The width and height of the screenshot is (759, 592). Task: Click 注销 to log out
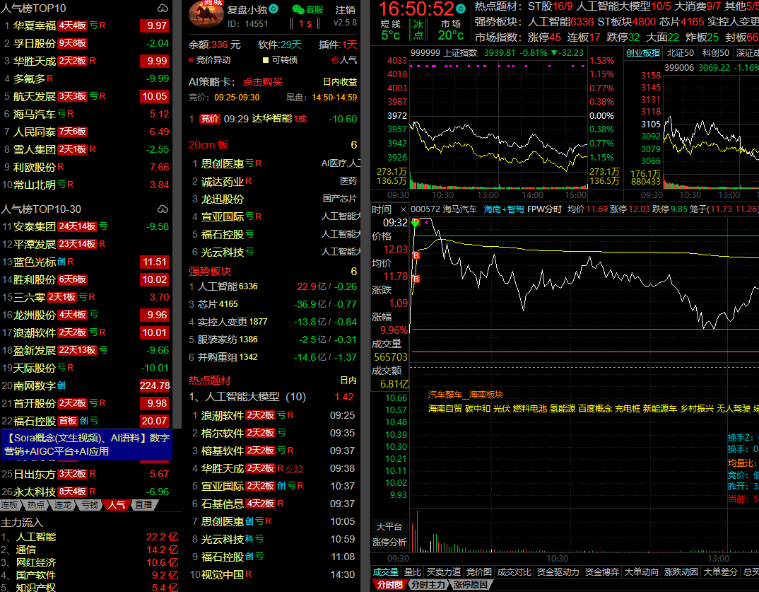[x=346, y=9]
